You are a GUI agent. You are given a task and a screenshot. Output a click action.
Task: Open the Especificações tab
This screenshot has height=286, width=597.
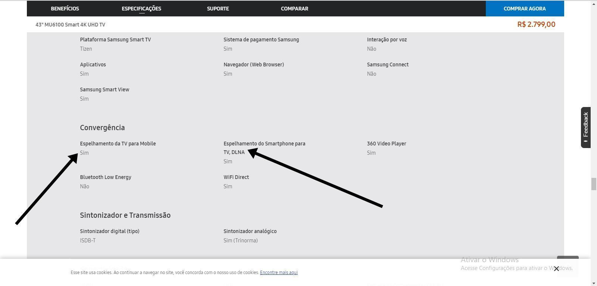pos(141,9)
